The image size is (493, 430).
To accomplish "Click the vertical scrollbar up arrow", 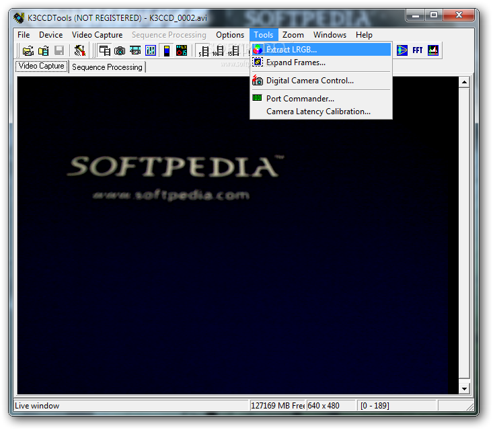I will tap(464, 82).
